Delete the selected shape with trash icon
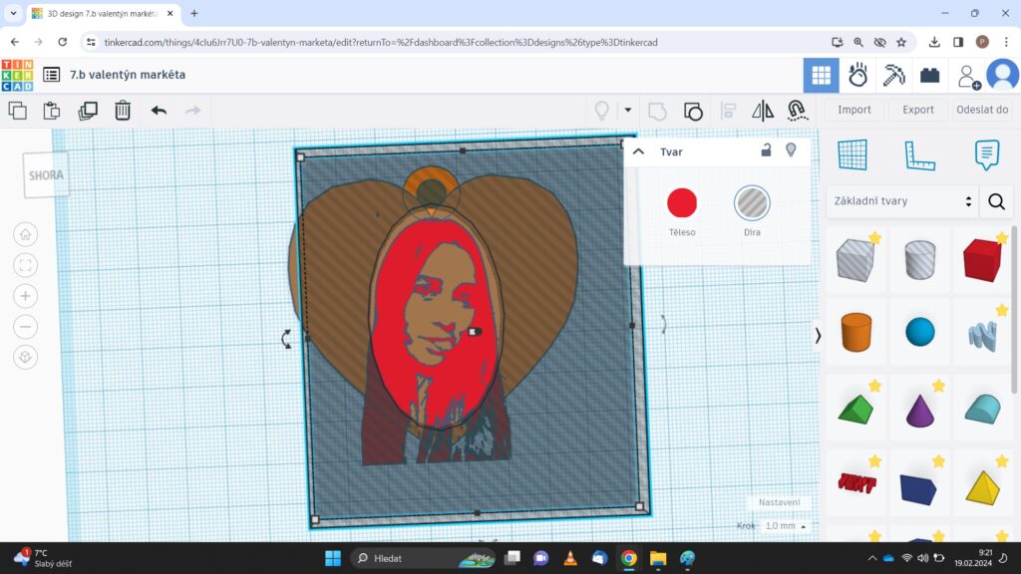This screenshot has height=574, width=1021. tap(122, 111)
